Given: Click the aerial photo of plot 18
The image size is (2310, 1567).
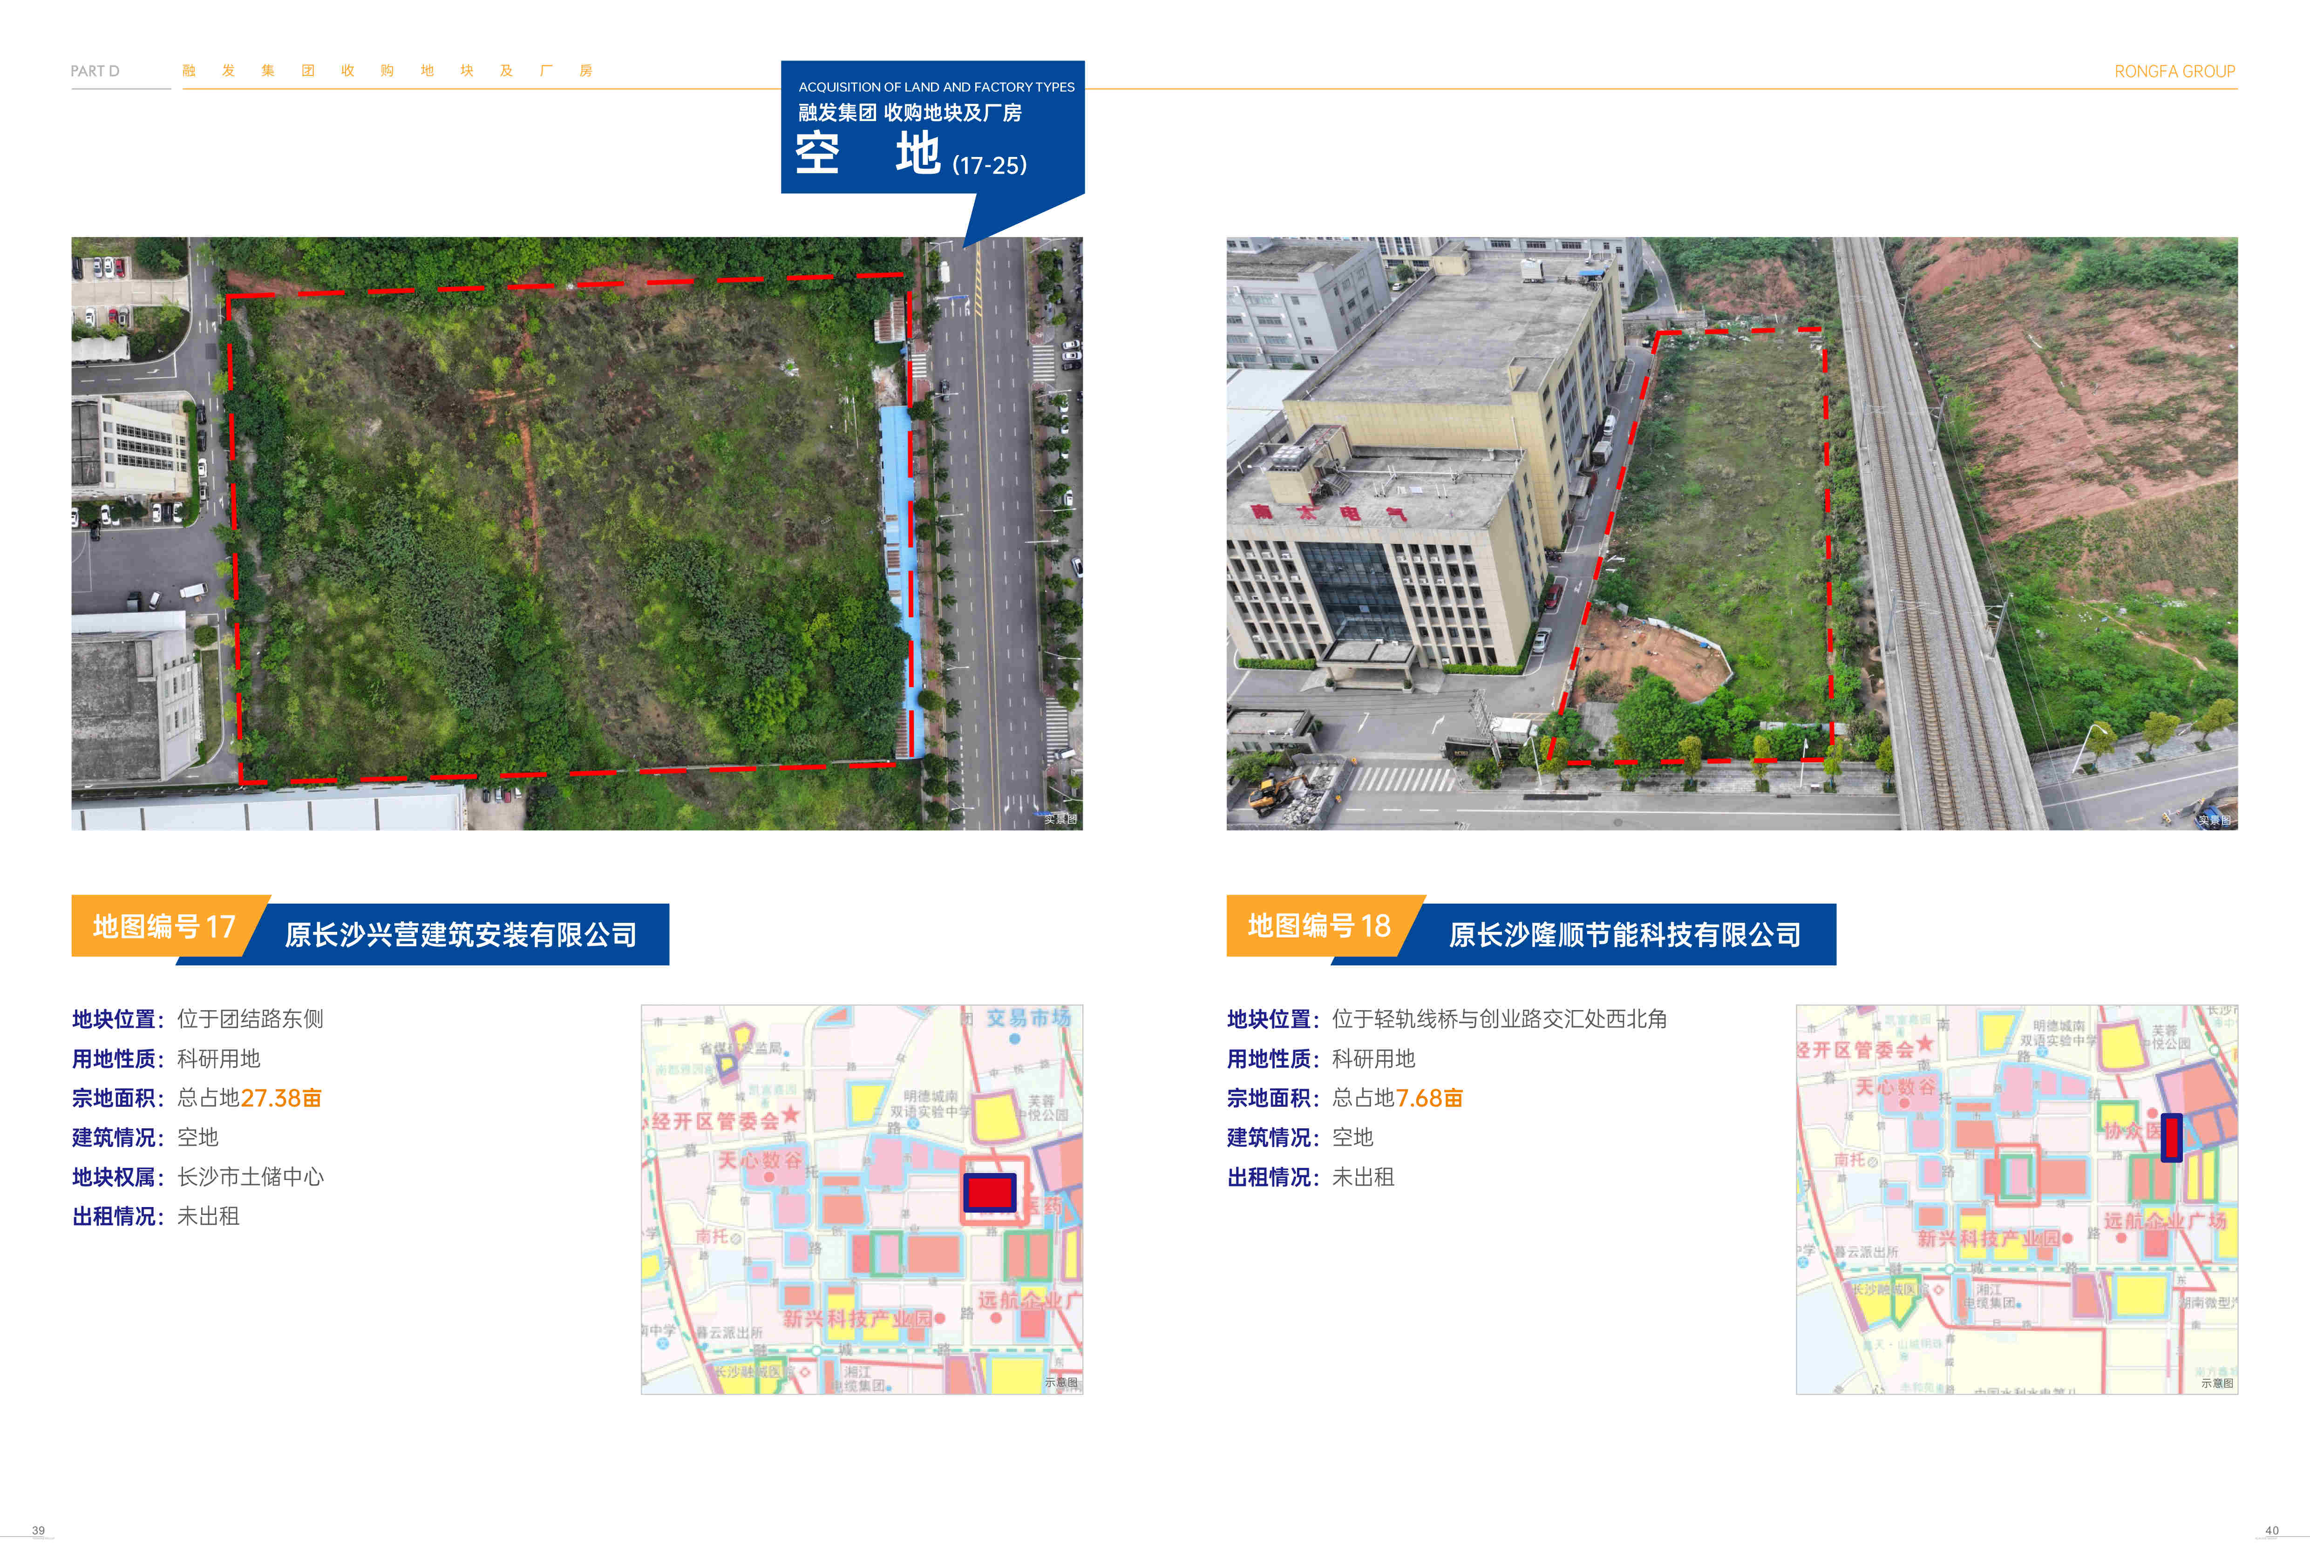Looking at the screenshot, I should (x=1732, y=533).
